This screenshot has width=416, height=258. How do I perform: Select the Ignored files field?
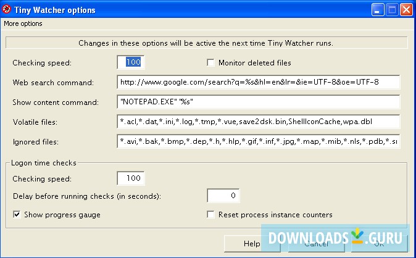point(259,141)
